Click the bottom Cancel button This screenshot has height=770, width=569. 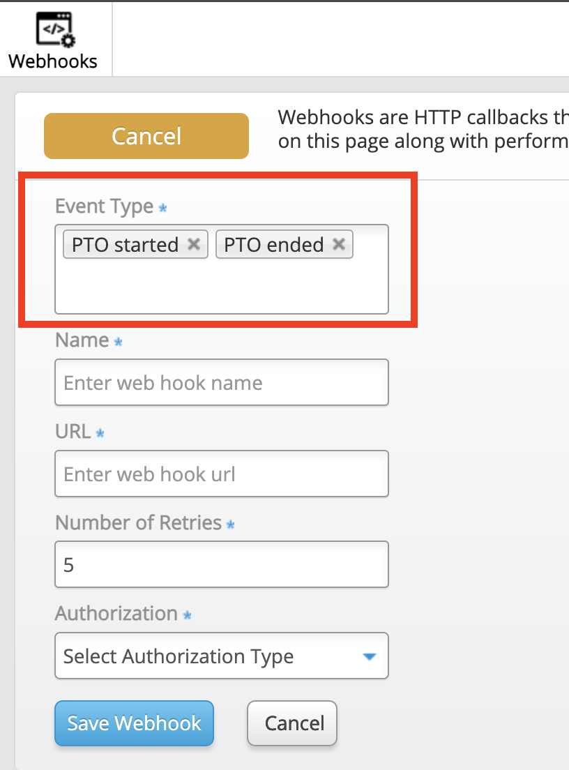292,723
